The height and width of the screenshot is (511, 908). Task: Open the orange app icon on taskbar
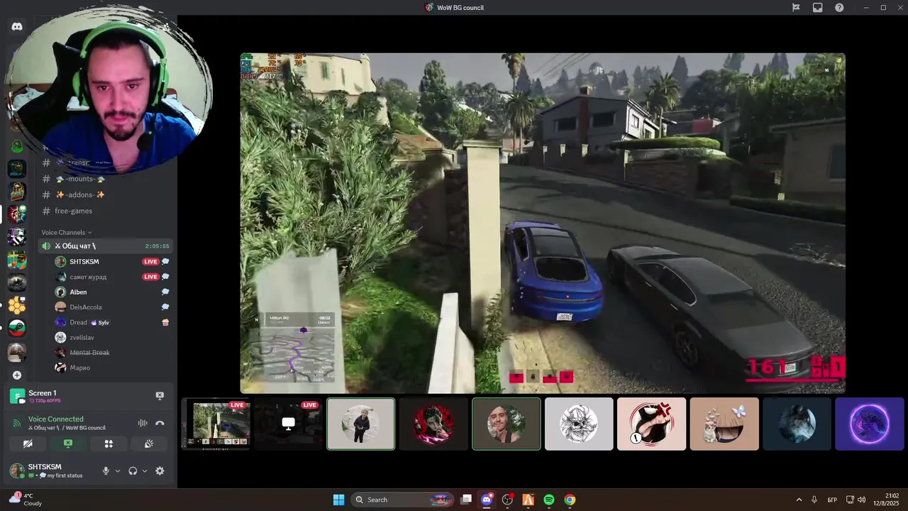(528, 500)
